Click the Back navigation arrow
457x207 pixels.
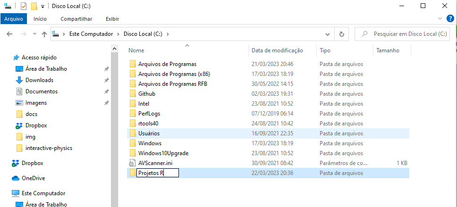click(9, 34)
